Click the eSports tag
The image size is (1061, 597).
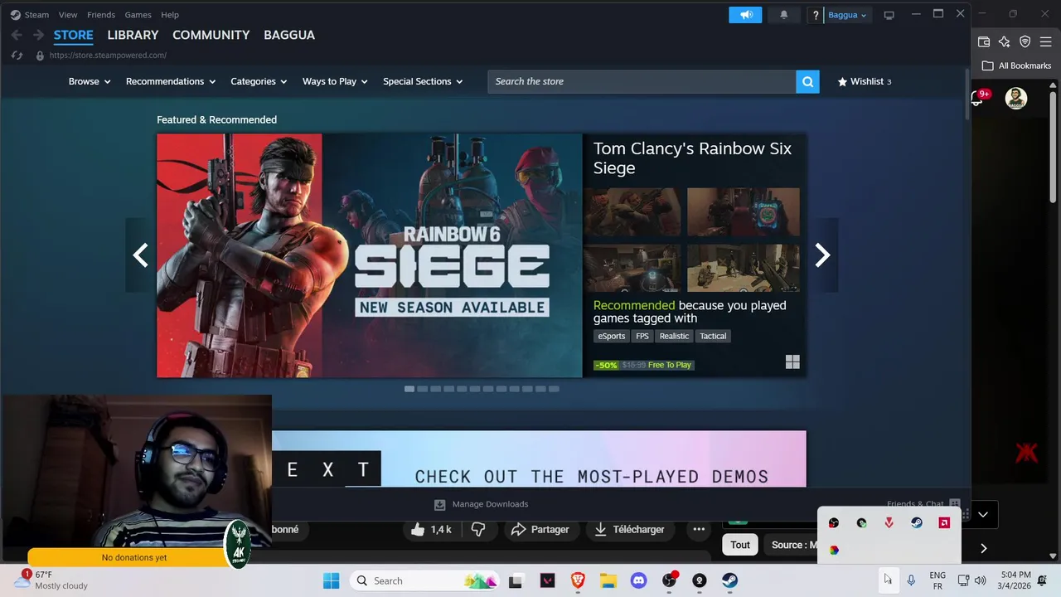[x=612, y=336]
